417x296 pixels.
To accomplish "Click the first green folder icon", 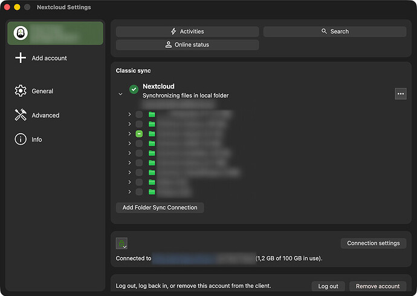I will 152,114.
